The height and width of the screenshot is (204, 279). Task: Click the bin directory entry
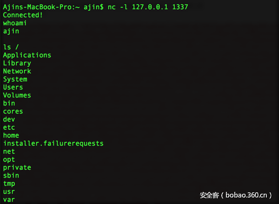9,103
